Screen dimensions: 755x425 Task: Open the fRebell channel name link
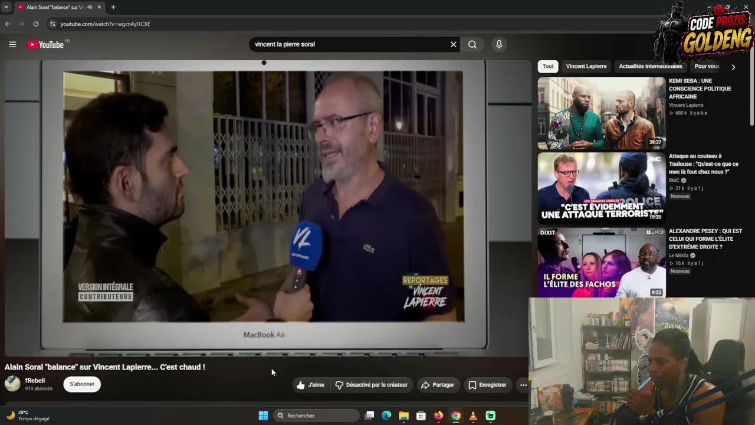point(35,381)
